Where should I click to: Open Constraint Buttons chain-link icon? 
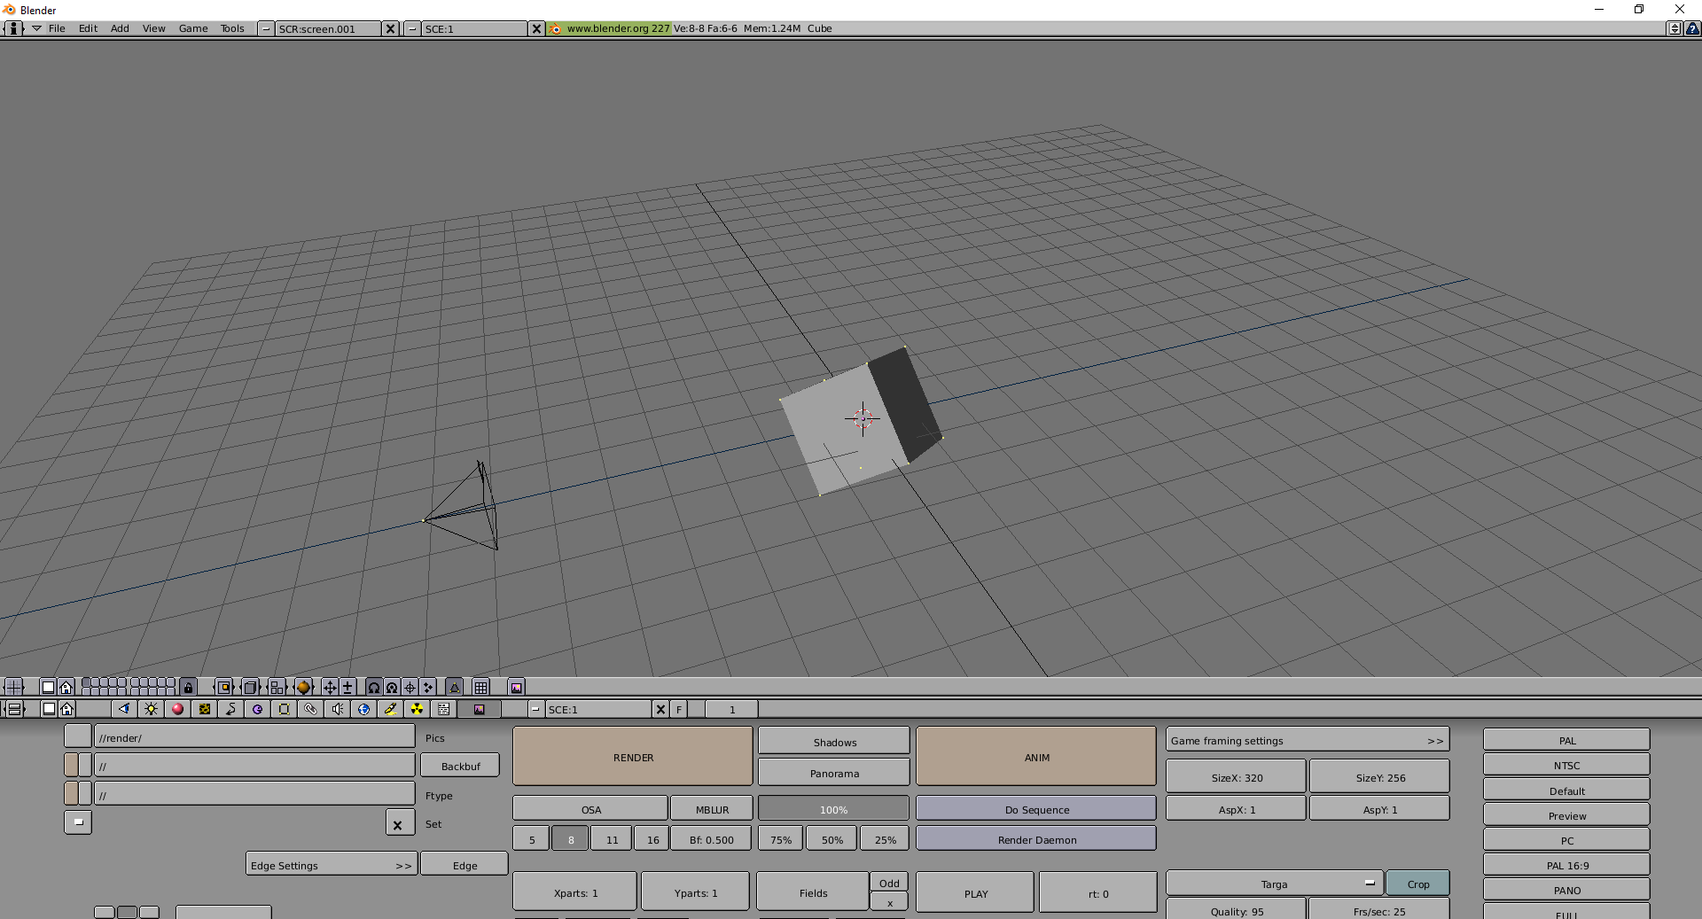click(310, 709)
